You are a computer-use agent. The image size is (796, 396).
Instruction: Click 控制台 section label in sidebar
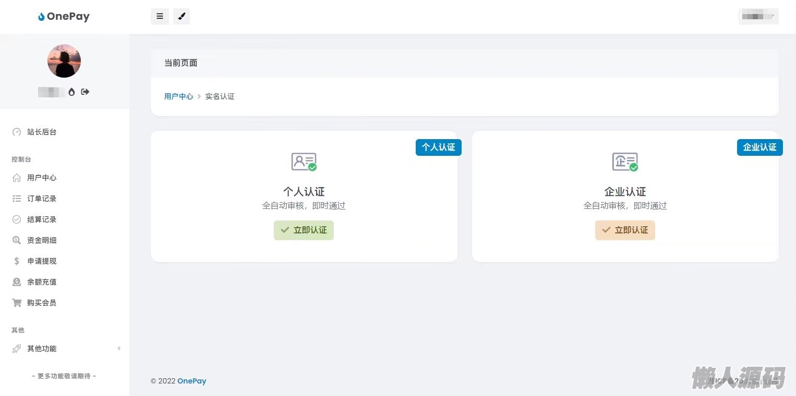[x=21, y=159]
